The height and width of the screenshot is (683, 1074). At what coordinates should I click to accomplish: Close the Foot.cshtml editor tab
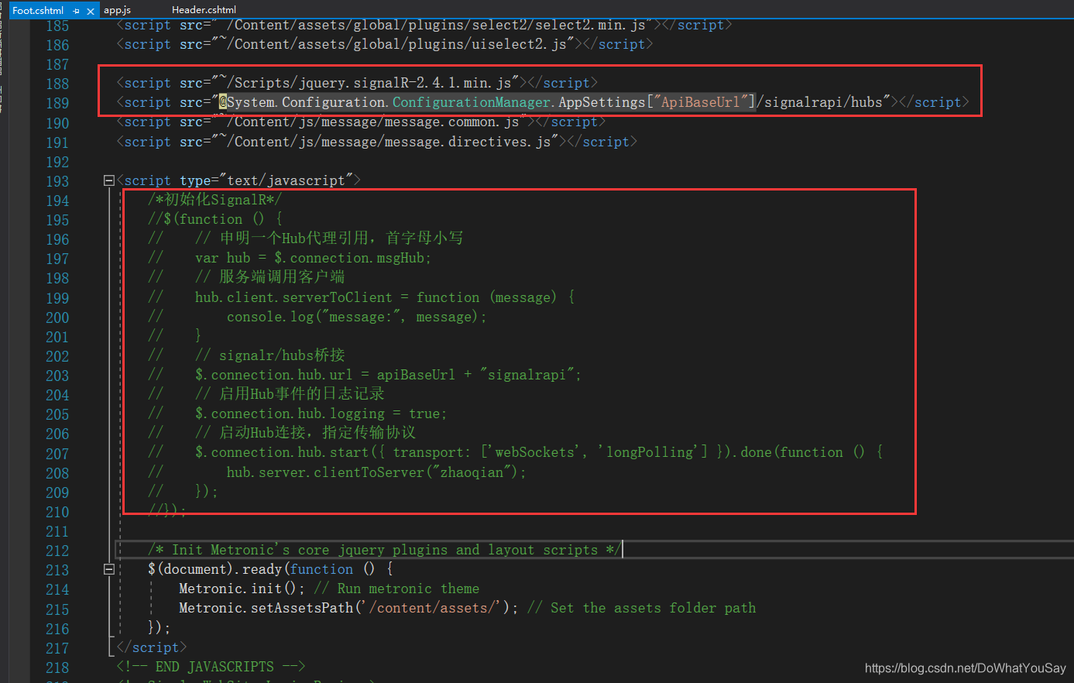[x=91, y=10]
